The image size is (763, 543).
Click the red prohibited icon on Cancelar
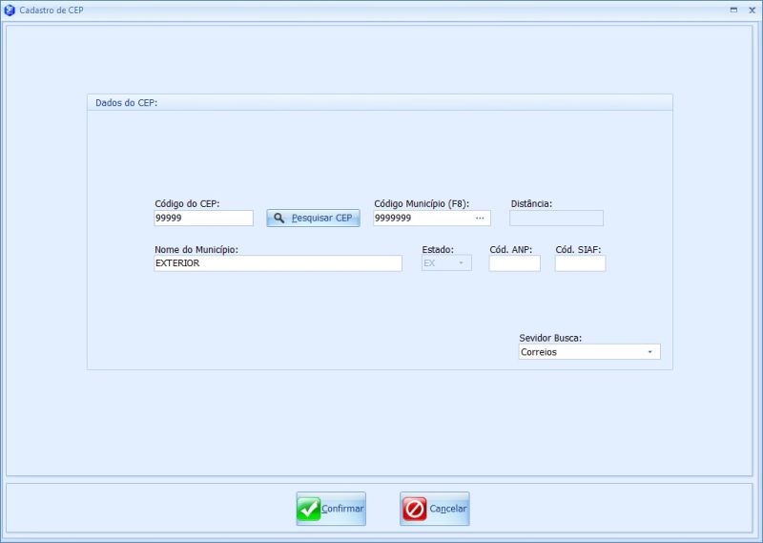[415, 510]
